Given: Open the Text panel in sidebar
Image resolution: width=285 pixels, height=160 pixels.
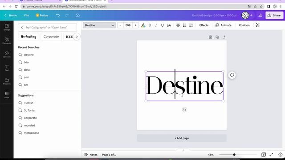Looking at the screenshot, I should 7,68.
